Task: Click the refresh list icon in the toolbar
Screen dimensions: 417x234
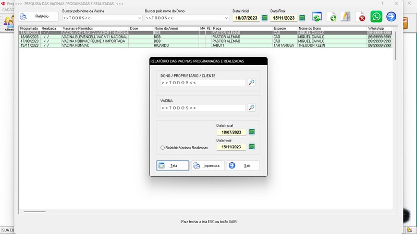Action: pyautogui.click(x=316, y=17)
